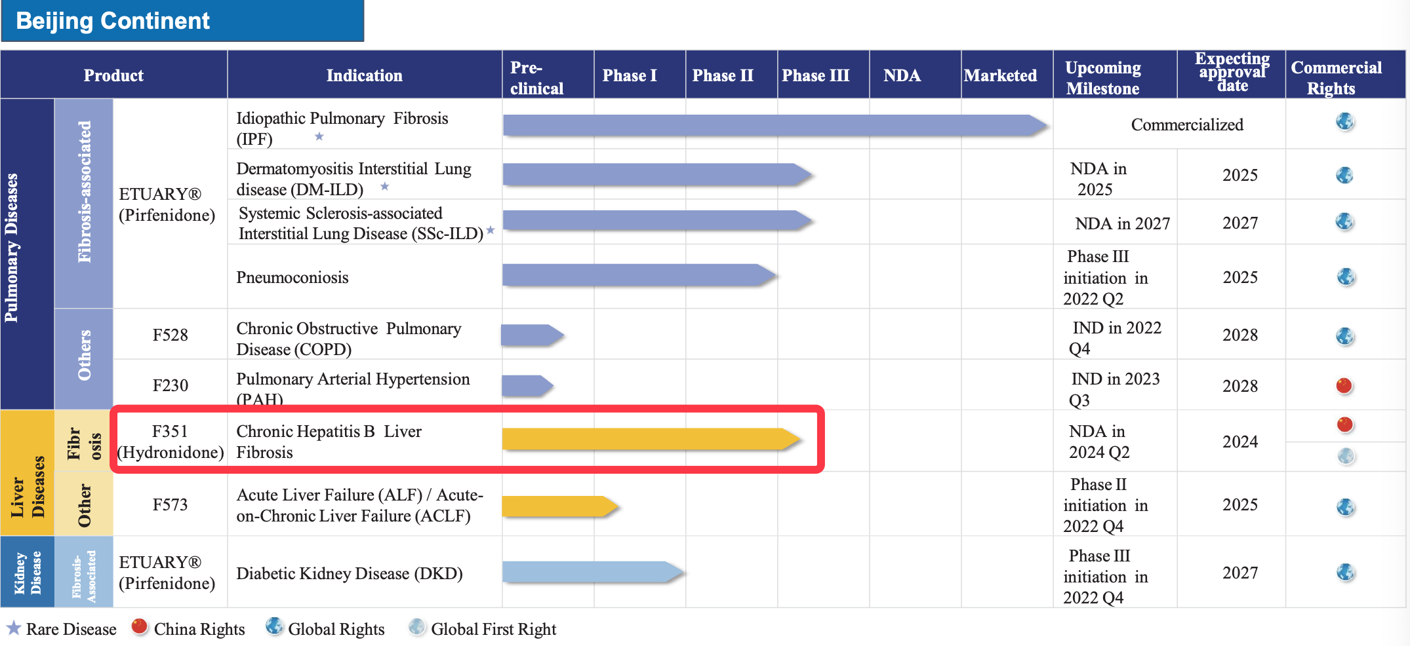Click the 'IND in 2022 Q4' milestone
This screenshot has width=1410, height=646.
(x=1116, y=338)
